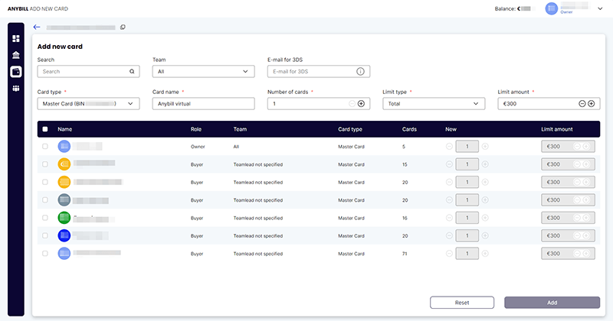
Task: Click the Owner role cell
Action: 198,147
